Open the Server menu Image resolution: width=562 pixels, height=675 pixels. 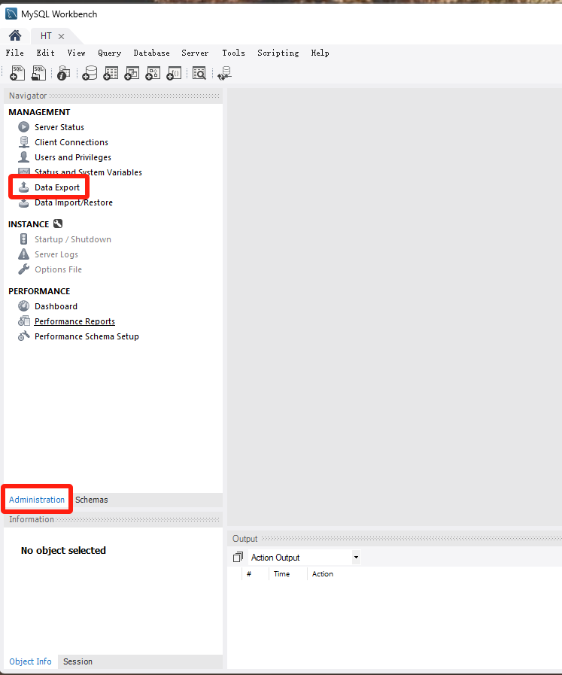click(195, 53)
